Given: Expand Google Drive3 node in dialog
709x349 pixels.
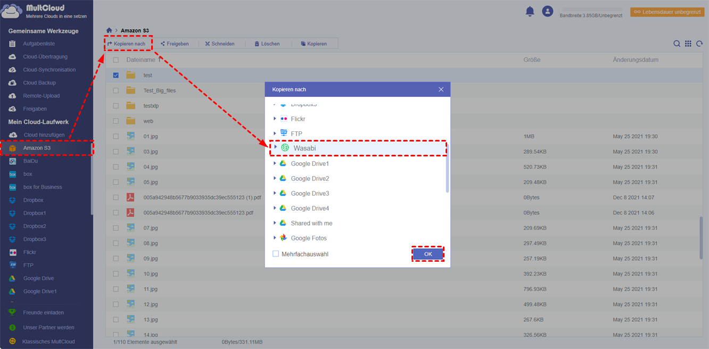Looking at the screenshot, I should (x=275, y=193).
